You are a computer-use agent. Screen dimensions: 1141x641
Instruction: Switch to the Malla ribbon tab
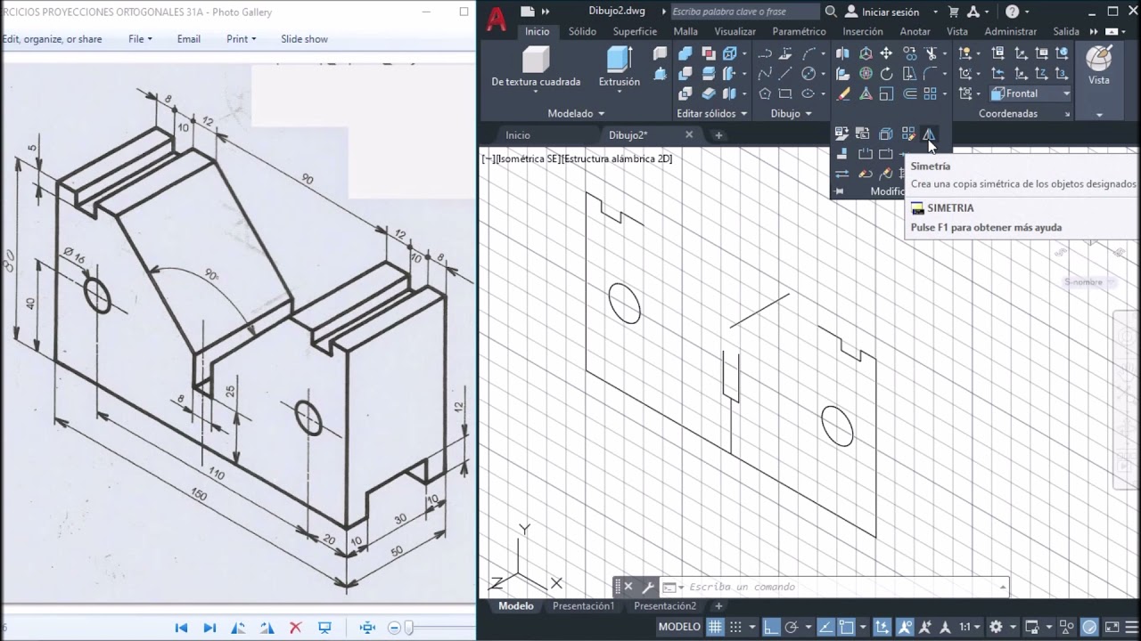[685, 31]
